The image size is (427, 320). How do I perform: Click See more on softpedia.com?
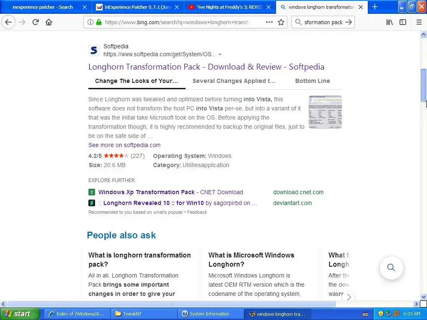124,145
